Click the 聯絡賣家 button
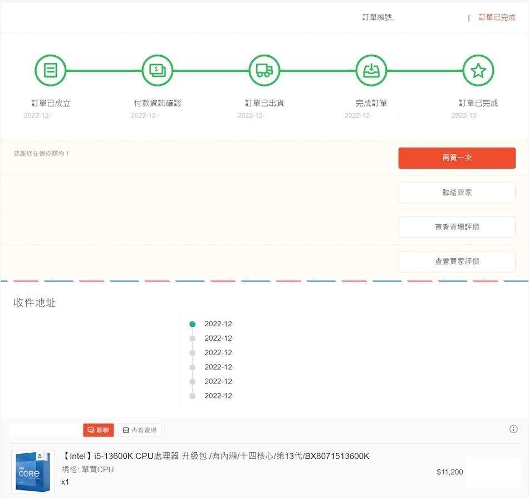529x499 pixels. click(x=457, y=192)
